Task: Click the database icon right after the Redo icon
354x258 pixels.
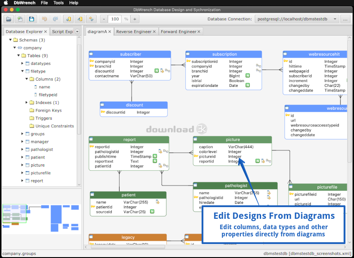Action: tap(68, 19)
